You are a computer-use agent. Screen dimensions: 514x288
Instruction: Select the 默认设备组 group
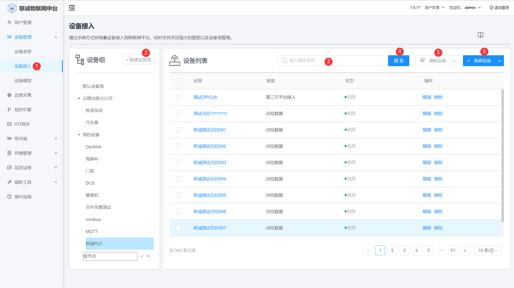point(93,86)
